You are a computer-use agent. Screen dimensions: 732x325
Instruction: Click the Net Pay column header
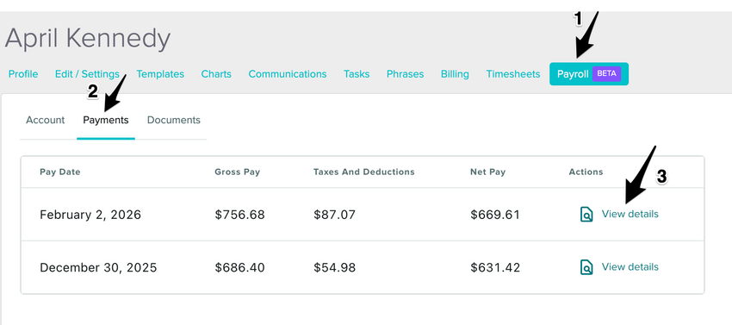point(487,172)
